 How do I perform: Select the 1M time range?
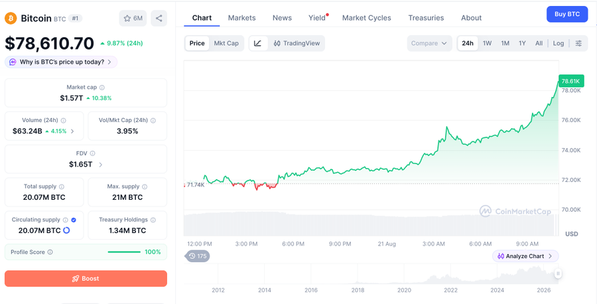[505, 43]
